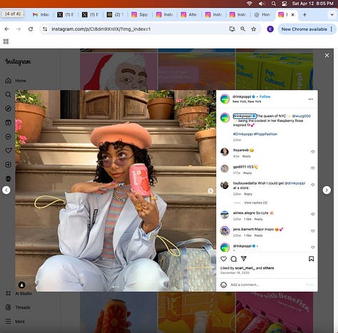
Task: Open Explore compass icon in sidebar
Action: point(8,108)
